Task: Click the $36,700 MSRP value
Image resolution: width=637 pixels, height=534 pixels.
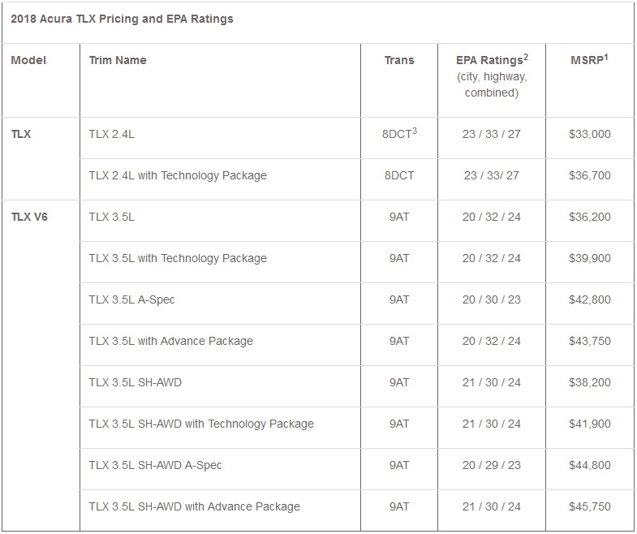Action: click(x=590, y=175)
